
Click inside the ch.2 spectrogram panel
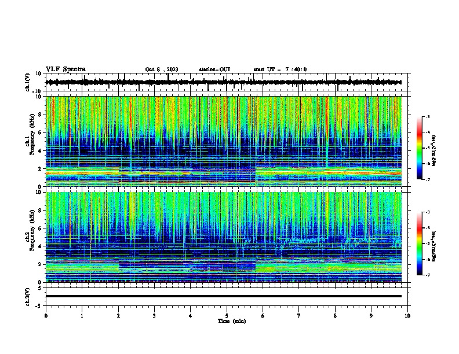point(224,237)
